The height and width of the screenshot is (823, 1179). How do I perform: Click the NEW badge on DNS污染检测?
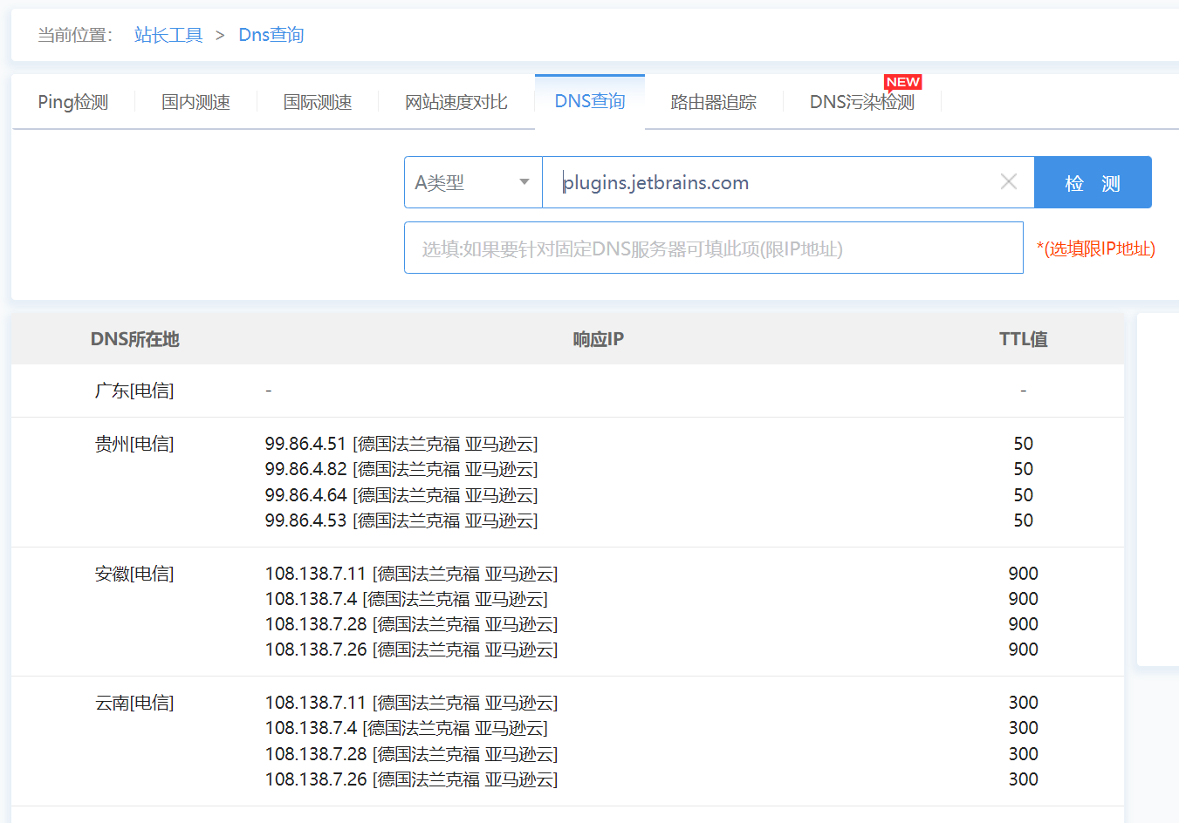[902, 82]
